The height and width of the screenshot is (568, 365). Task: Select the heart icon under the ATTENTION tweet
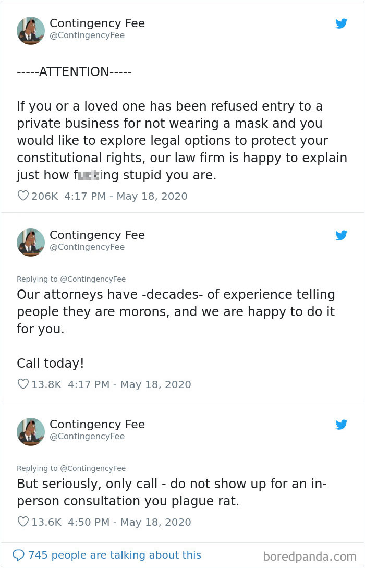(x=23, y=194)
